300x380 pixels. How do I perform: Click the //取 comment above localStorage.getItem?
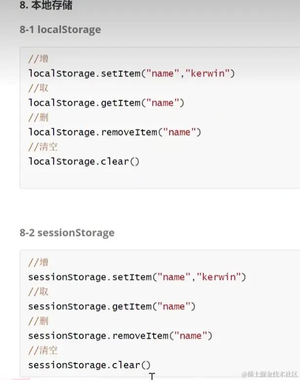(x=38, y=88)
